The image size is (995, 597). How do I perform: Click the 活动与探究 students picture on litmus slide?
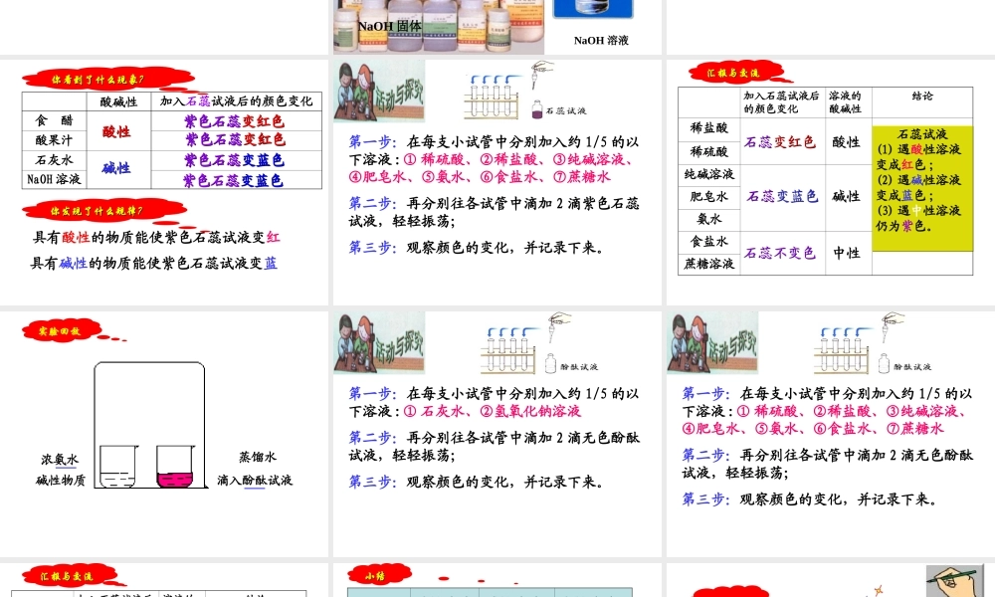tap(379, 92)
